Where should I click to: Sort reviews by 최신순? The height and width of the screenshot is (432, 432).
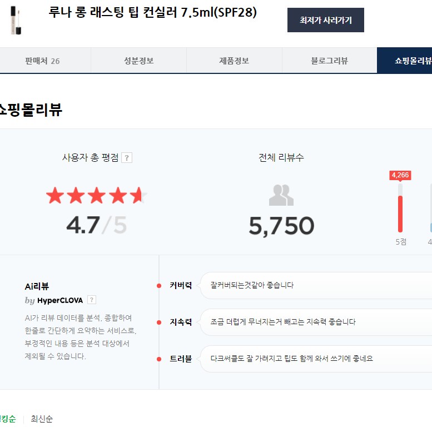pyautogui.click(x=42, y=419)
